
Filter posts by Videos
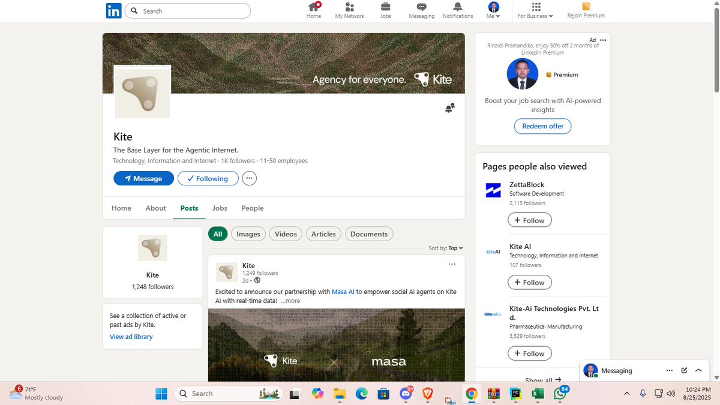tap(286, 234)
